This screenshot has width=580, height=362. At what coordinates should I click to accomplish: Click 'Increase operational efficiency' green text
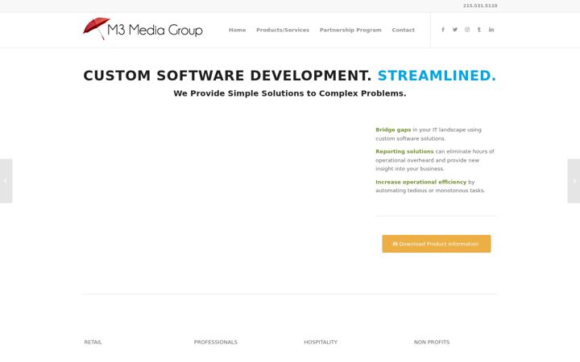click(x=421, y=182)
